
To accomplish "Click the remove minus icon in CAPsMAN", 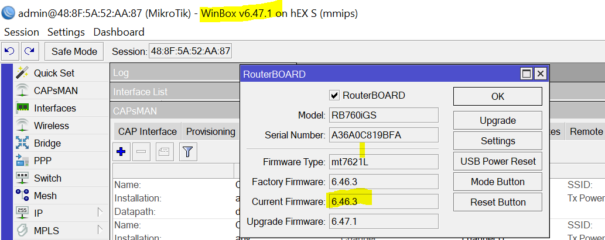I will (x=141, y=152).
